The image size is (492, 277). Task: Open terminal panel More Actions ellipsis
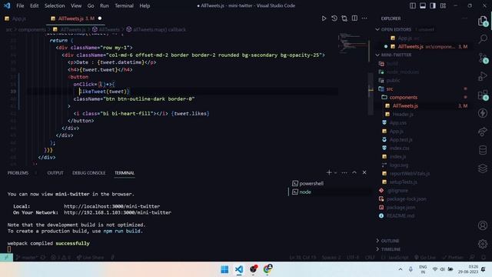[344, 172]
